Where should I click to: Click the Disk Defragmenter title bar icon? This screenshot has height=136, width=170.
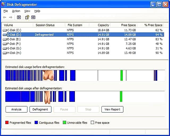3,4
